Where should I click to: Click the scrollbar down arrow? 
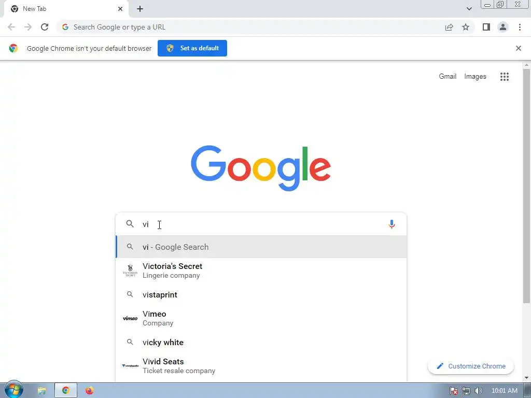[x=526, y=378]
